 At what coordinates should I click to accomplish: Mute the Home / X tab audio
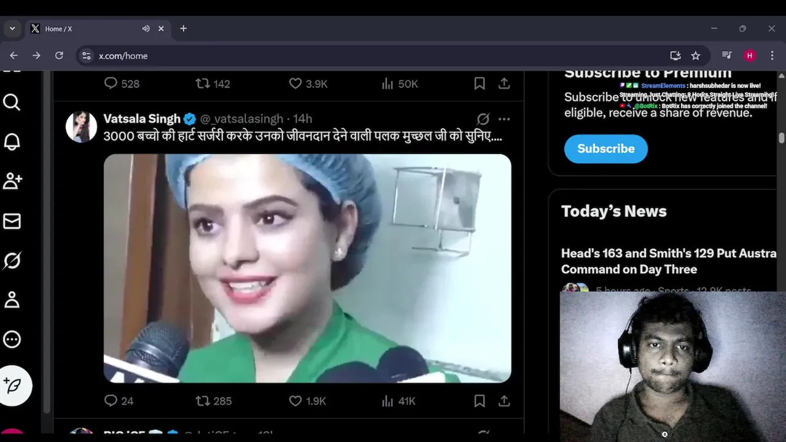tap(146, 29)
